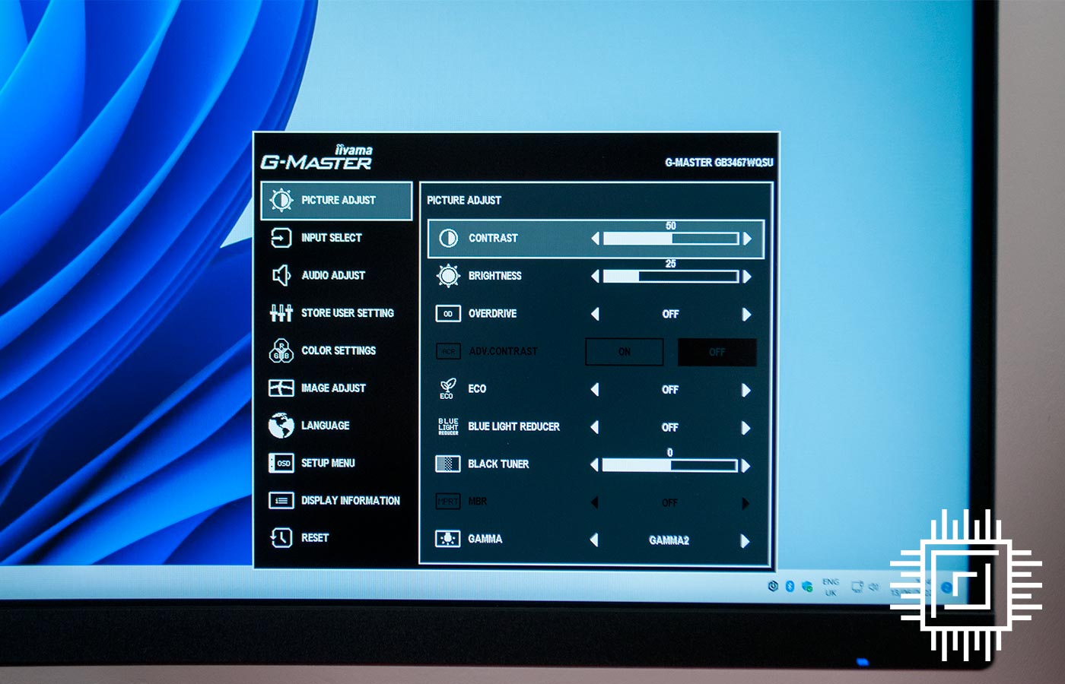Click the Audio Adjust speaker icon
Image resolution: width=1065 pixels, height=684 pixels.
coord(281,275)
